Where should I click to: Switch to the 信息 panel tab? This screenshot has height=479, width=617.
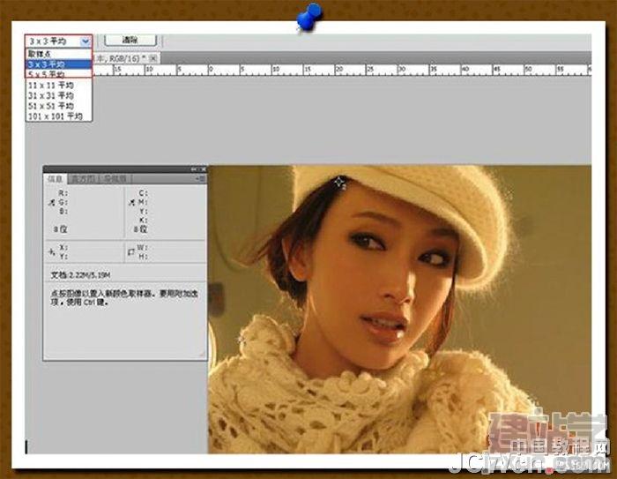(56, 179)
